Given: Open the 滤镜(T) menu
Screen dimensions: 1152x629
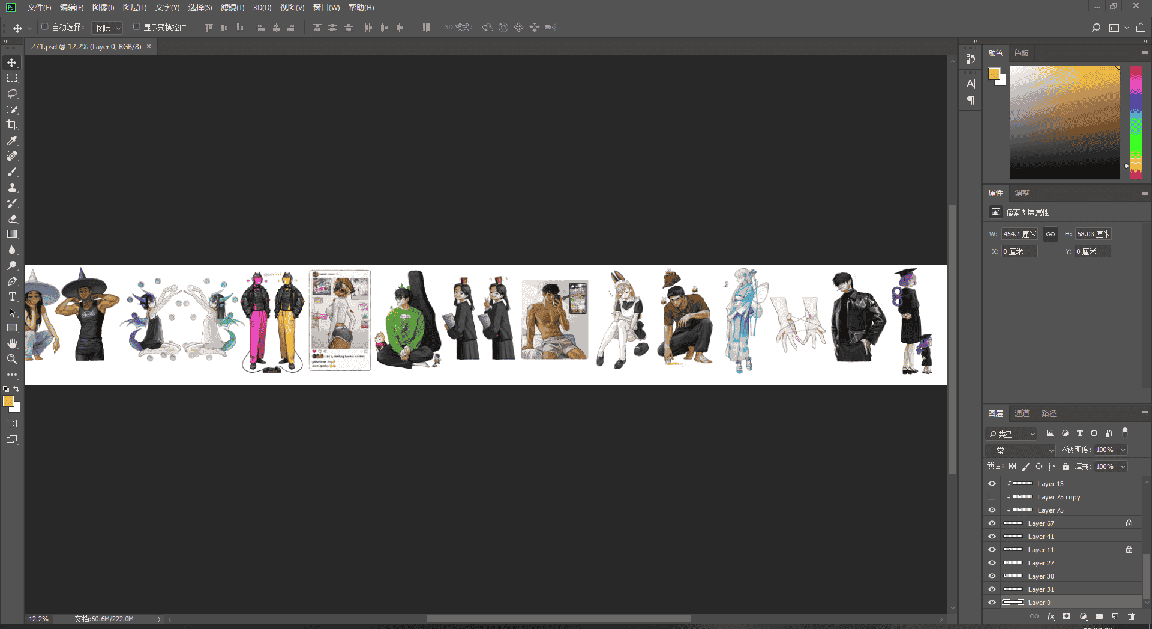Looking at the screenshot, I should click(x=232, y=8).
